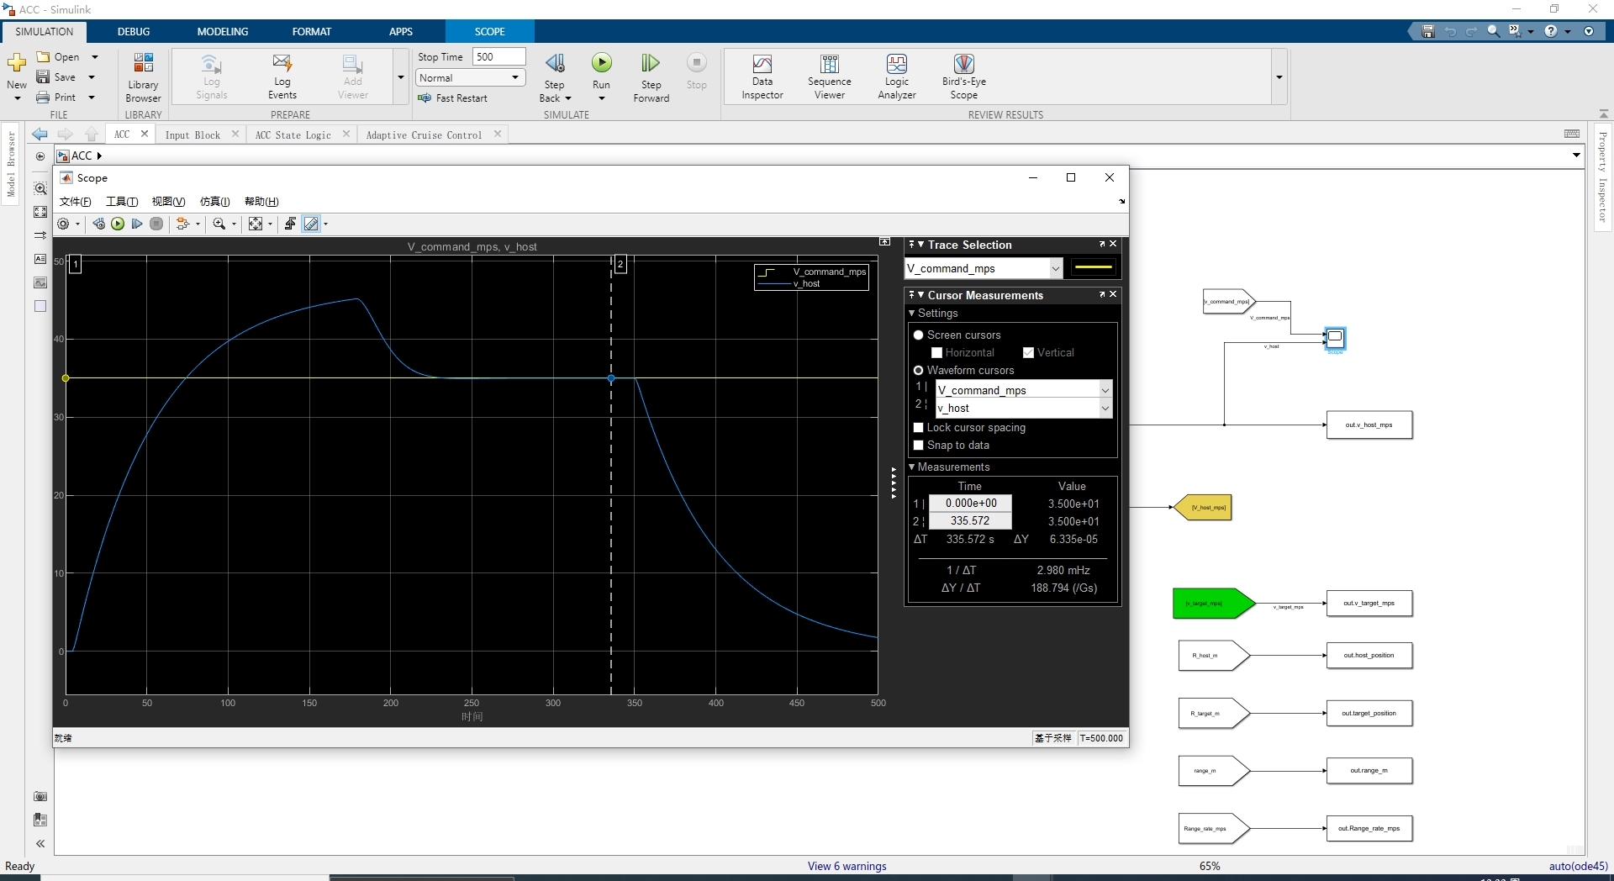Viewport: 1614px width, 881px height.
Task: Open Data Inspector
Action: pos(762,77)
